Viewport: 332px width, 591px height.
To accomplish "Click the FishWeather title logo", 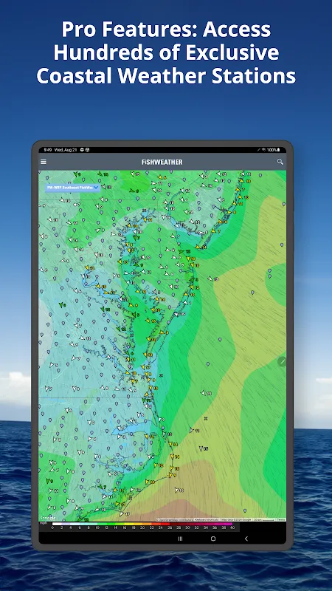I will pyautogui.click(x=162, y=162).
